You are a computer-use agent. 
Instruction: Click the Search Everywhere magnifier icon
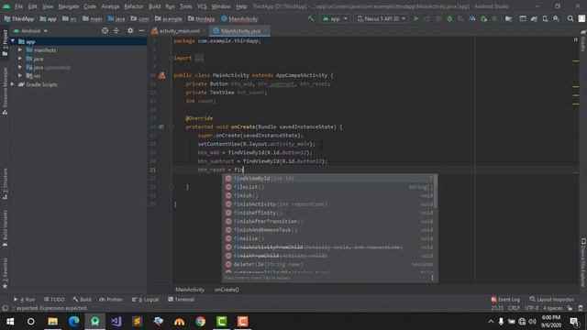[x=570, y=18]
